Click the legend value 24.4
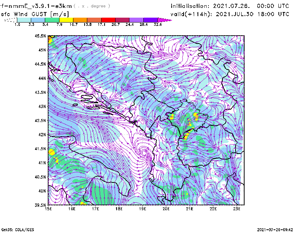 click(x=129, y=24)
